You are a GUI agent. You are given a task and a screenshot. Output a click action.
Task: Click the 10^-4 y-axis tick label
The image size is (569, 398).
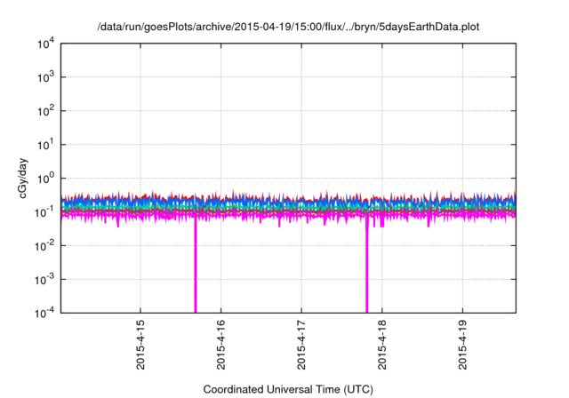[45, 313]
